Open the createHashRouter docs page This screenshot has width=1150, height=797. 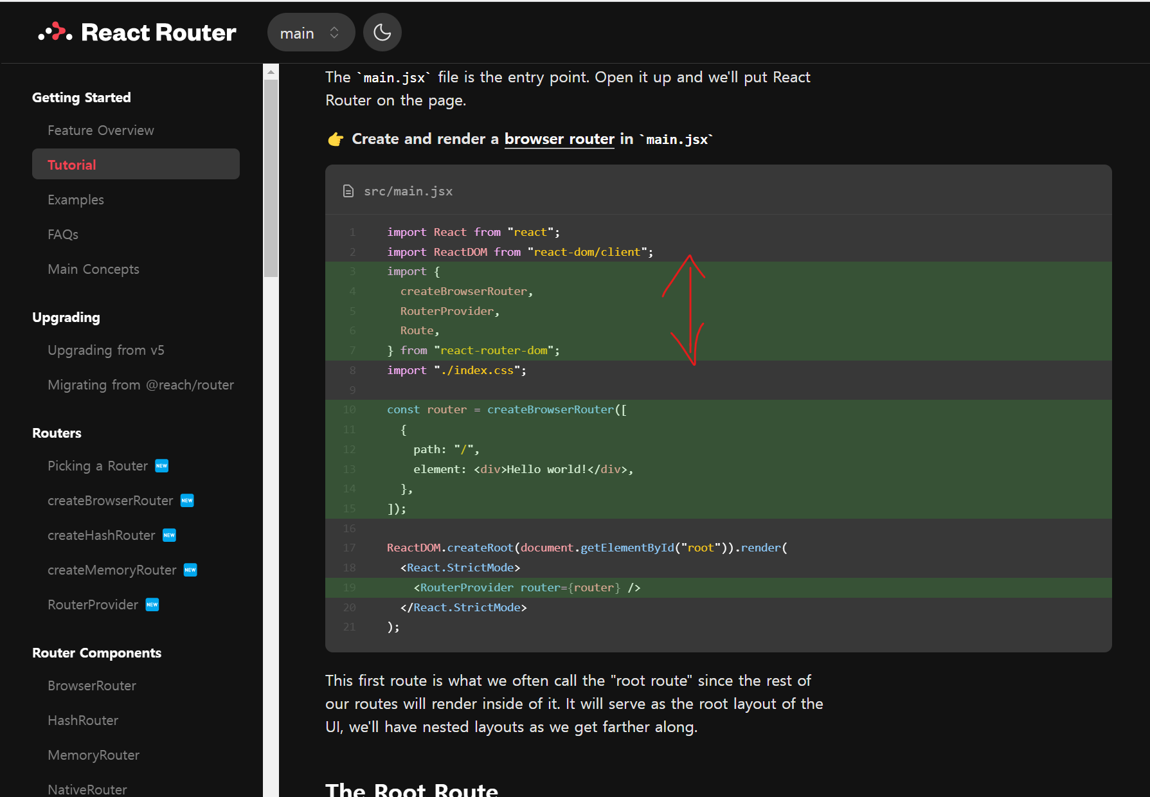pyautogui.click(x=102, y=535)
